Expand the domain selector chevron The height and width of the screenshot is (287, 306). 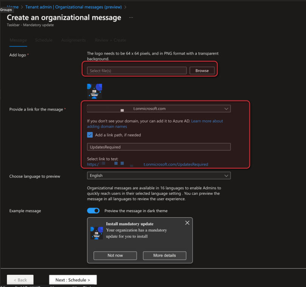pyautogui.click(x=226, y=109)
